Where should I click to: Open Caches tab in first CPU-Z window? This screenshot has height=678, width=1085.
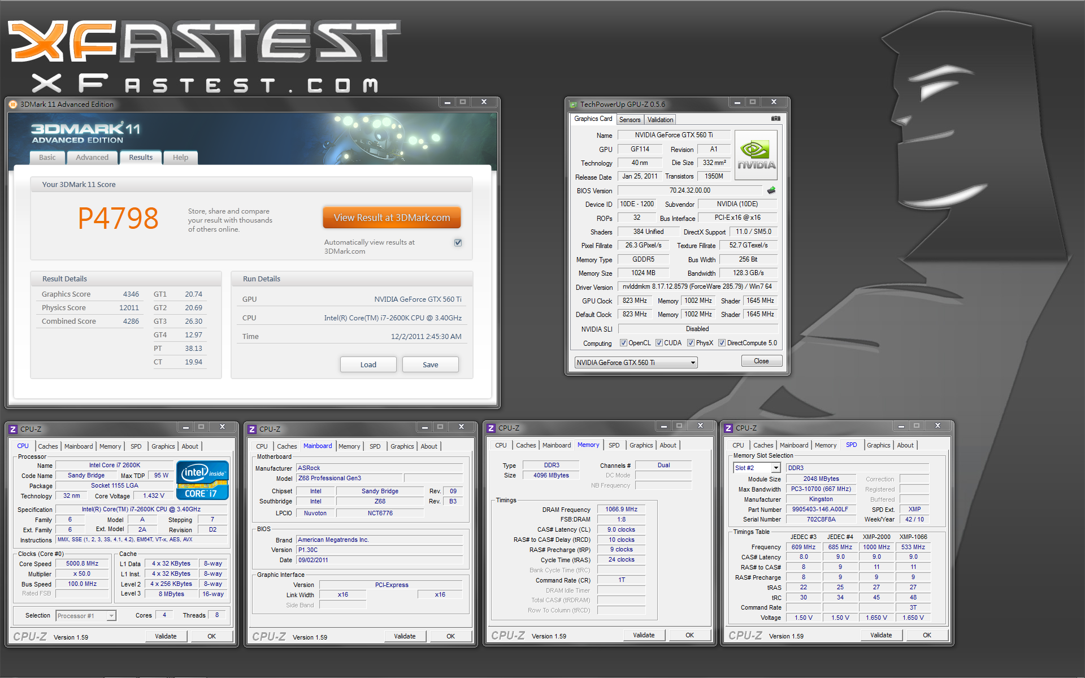tap(48, 446)
